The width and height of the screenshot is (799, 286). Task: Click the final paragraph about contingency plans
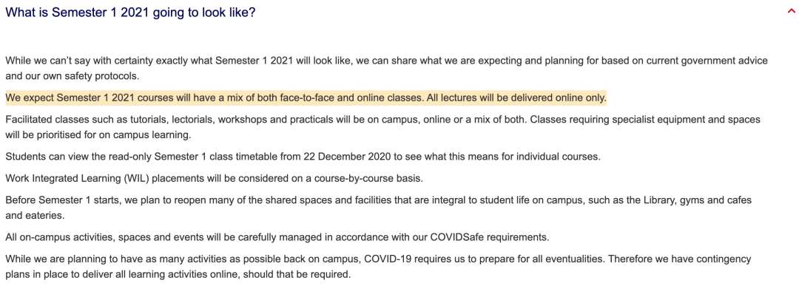[378, 267]
